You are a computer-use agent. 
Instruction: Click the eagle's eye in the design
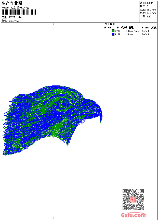(63, 104)
